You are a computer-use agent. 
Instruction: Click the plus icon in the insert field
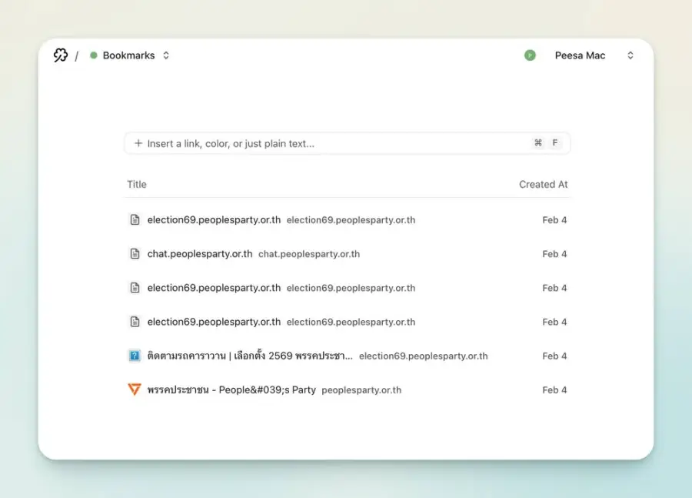click(x=138, y=143)
